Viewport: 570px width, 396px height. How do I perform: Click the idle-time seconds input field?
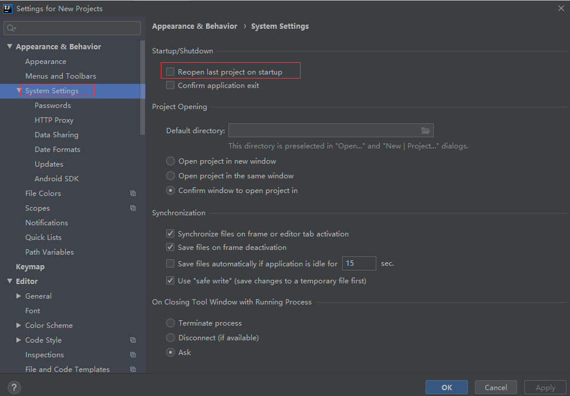(359, 263)
